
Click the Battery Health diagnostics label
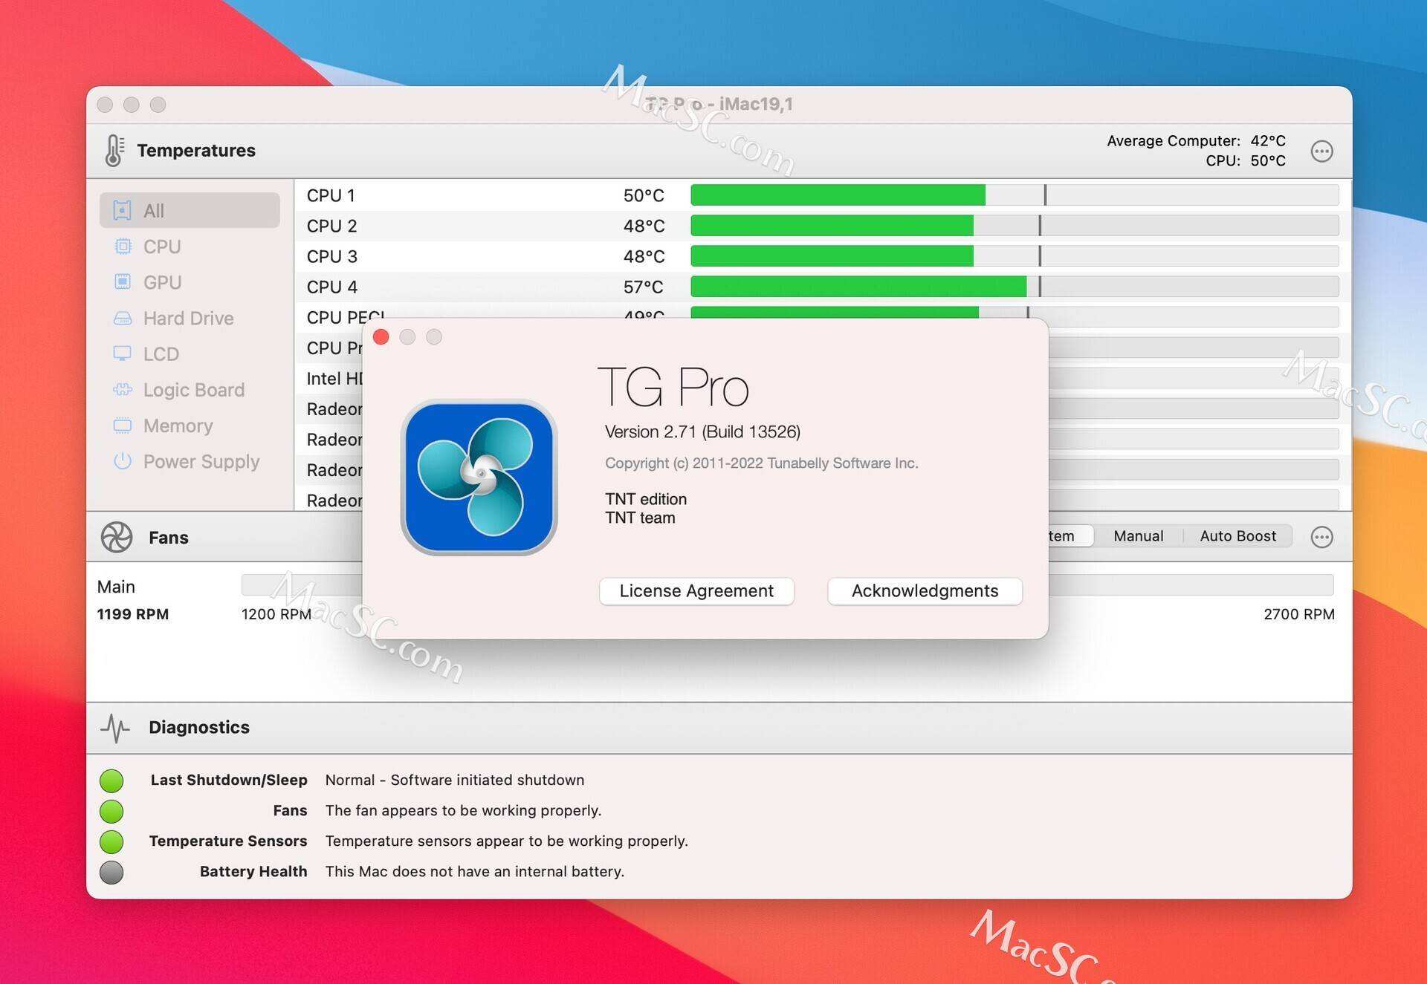point(253,871)
